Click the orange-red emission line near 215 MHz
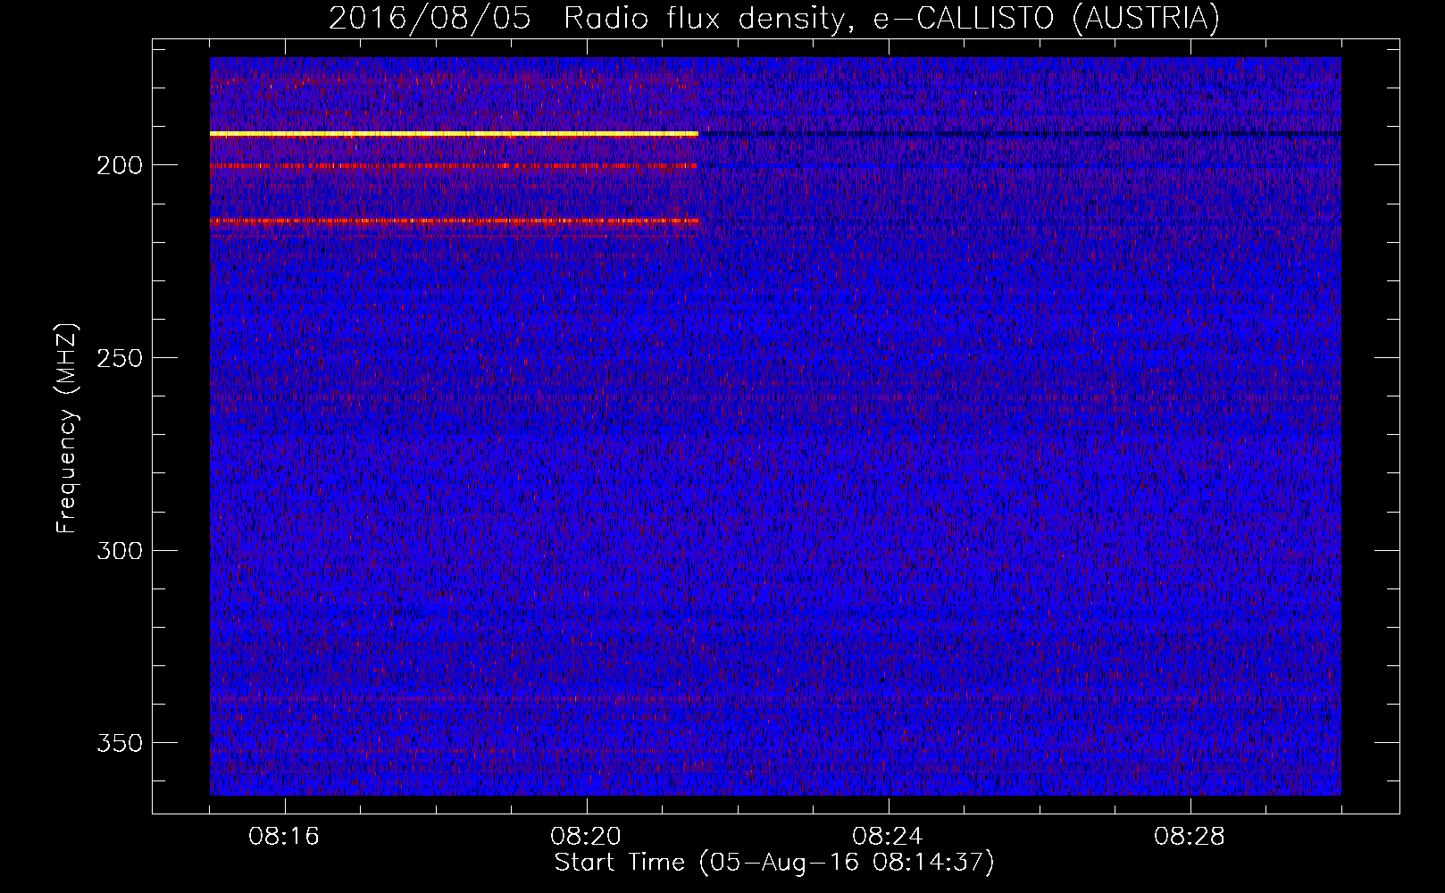This screenshot has height=893, width=1445. point(454,221)
